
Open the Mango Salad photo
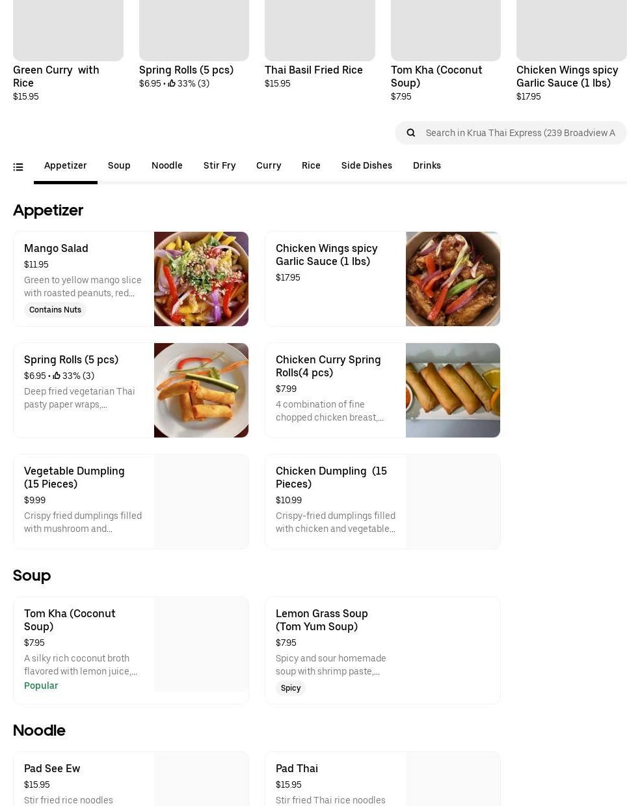tap(201, 279)
